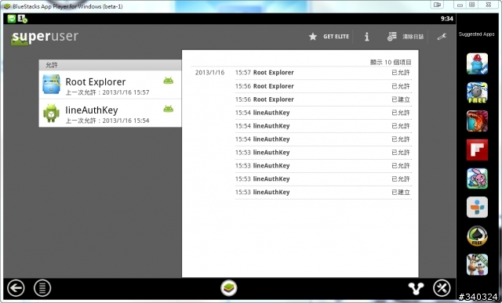The image size is (502, 303).
Task: Open the BlueStacks settings tools icon
Action: click(x=442, y=288)
